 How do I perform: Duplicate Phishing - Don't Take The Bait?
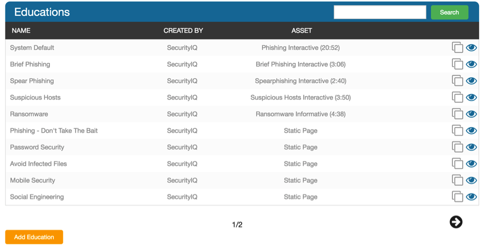[457, 131]
